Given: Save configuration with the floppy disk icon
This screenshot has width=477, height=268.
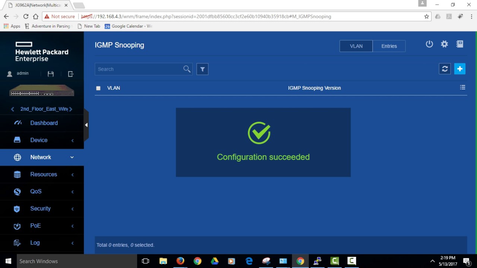Looking at the screenshot, I should coord(51,74).
